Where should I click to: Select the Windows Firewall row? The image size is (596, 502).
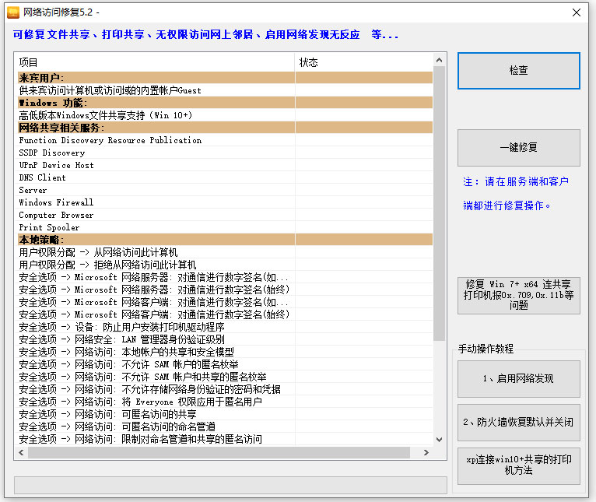[x=225, y=202]
